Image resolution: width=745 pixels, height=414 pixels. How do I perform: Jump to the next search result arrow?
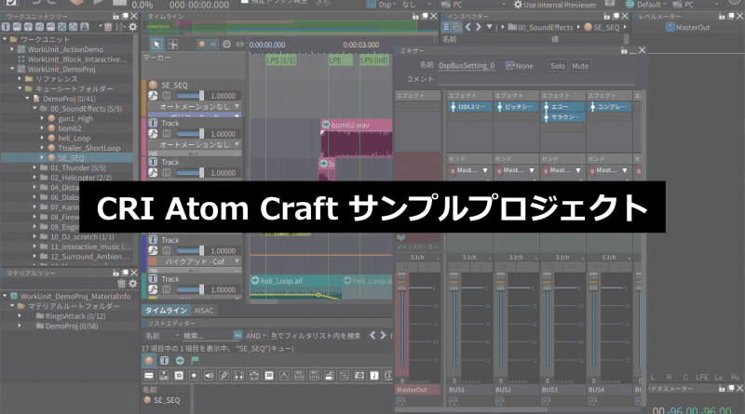point(383,335)
